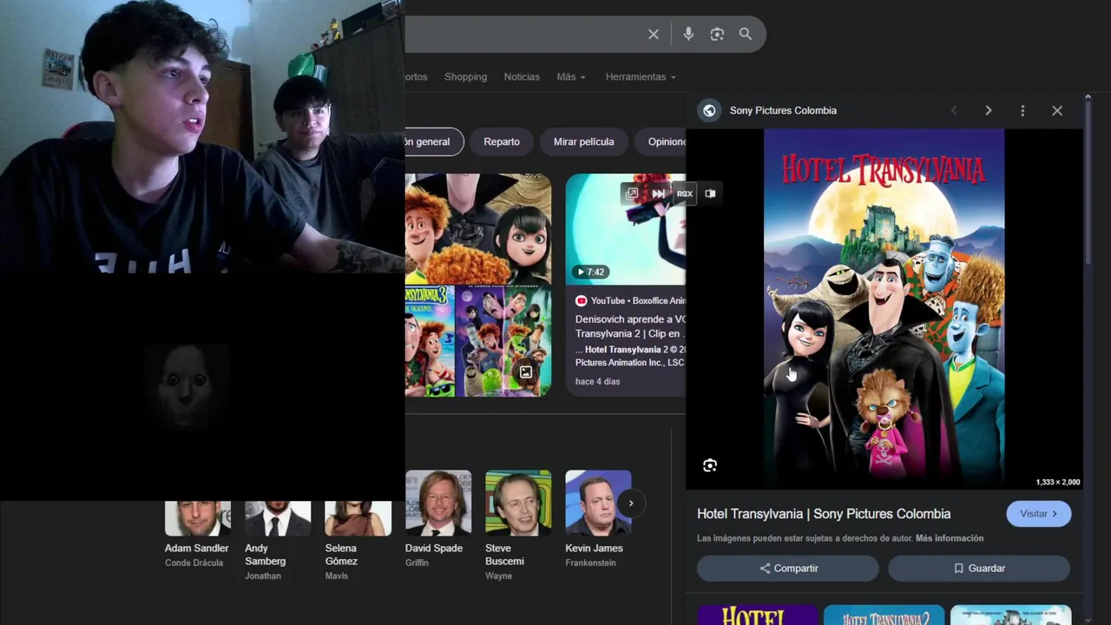The image size is (1111, 625).
Task: Click the hace 4 días text
Action: pyautogui.click(x=597, y=381)
